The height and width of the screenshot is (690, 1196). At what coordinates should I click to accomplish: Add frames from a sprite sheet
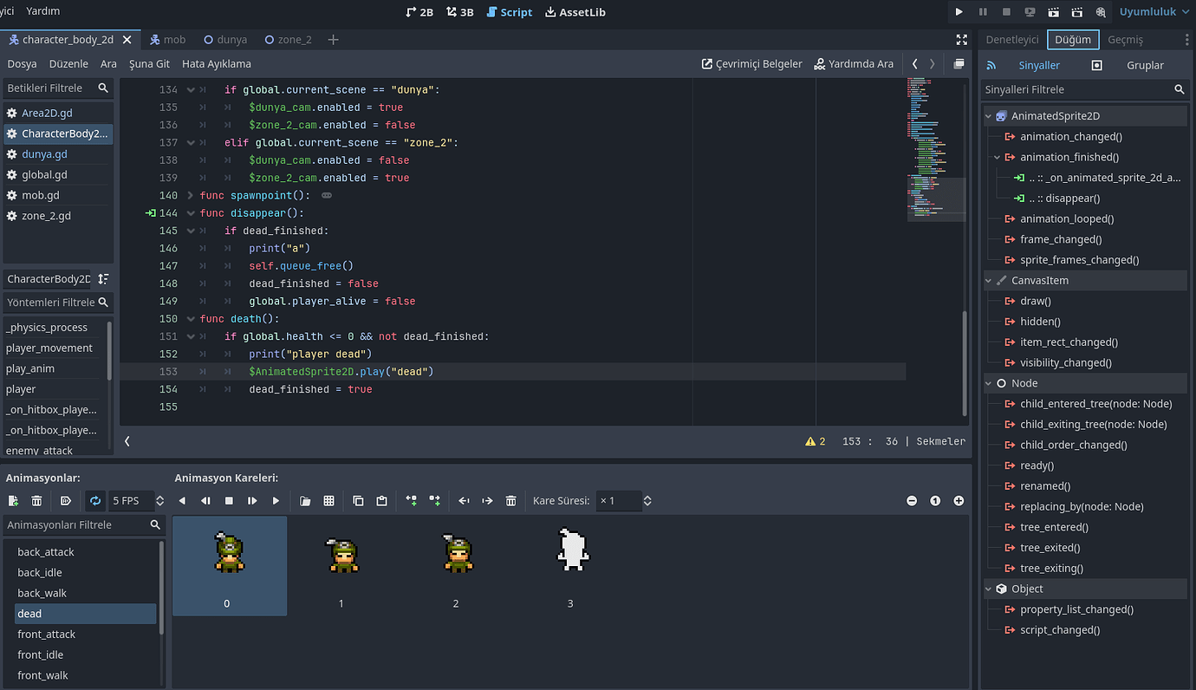[x=328, y=500]
